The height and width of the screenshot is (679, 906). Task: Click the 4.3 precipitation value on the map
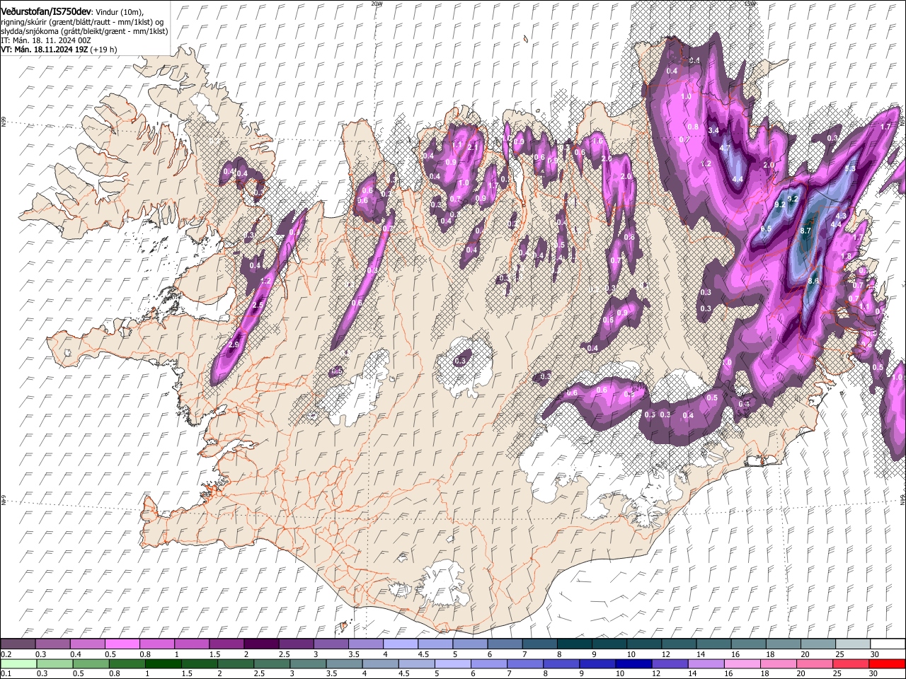coord(842,216)
